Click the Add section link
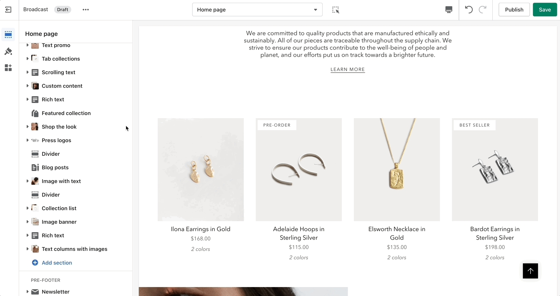This screenshot has height=296, width=560. 57,263
